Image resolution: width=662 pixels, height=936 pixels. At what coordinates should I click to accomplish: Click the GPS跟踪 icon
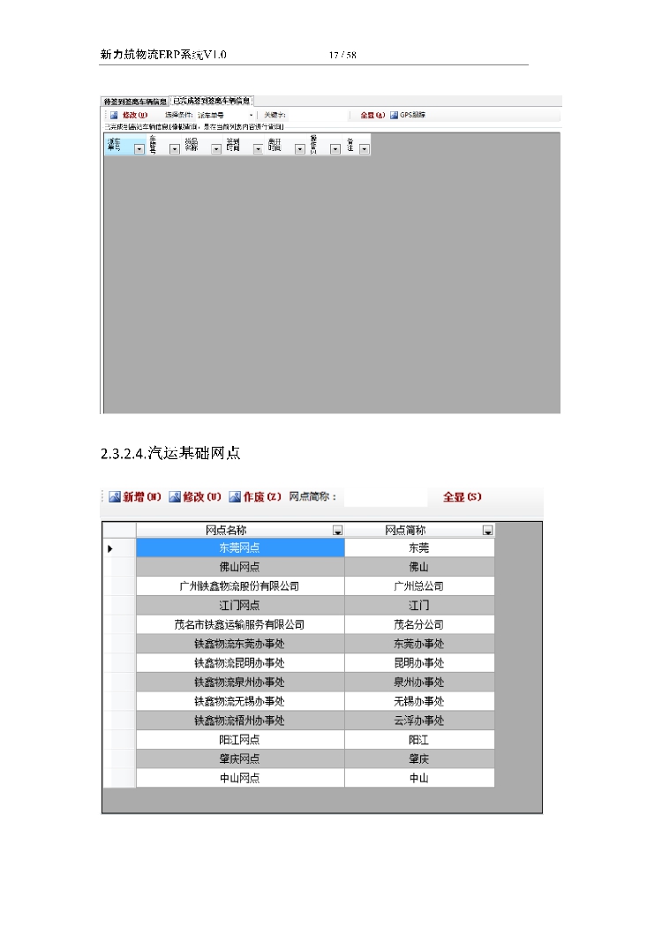(394, 115)
